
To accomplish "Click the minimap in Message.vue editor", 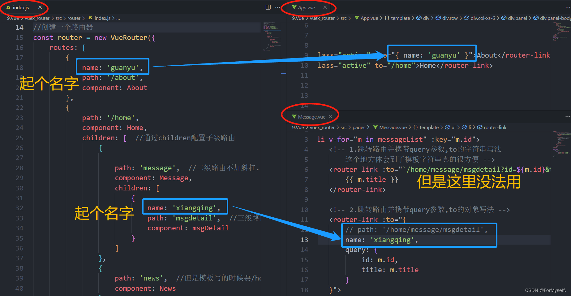I will coord(562,144).
